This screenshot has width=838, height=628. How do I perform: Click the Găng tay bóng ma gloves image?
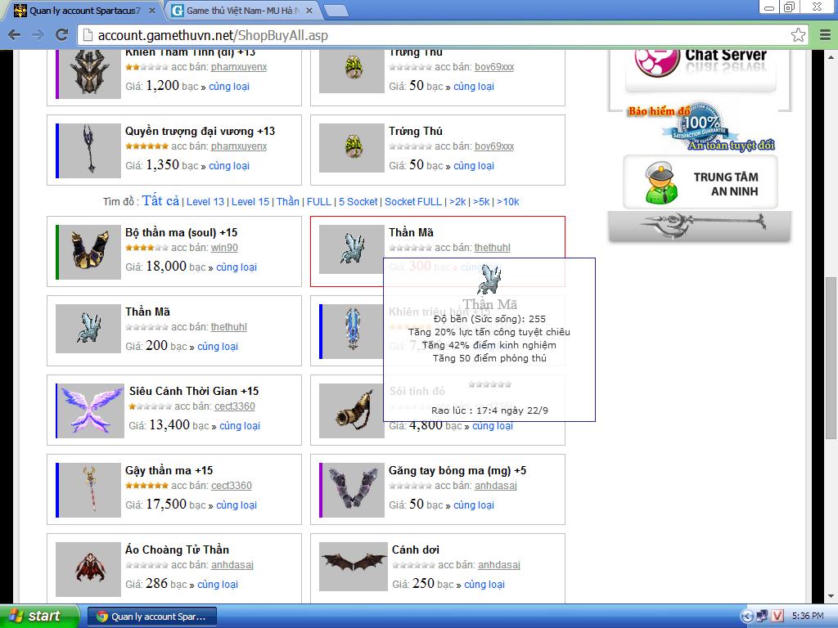[x=352, y=491]
